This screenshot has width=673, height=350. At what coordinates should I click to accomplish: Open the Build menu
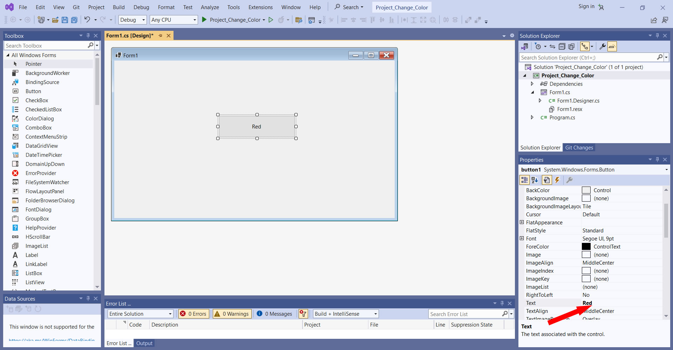tap(118, 7)
